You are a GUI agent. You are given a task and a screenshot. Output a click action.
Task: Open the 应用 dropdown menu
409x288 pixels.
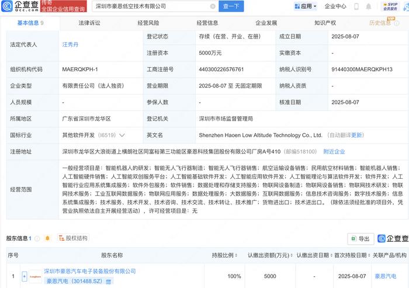(x=305, y=6)
